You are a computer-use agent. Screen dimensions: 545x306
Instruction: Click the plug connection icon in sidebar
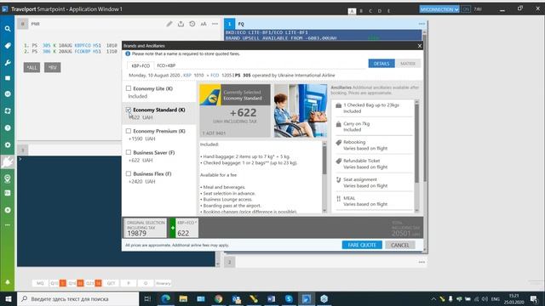point(8,161)
